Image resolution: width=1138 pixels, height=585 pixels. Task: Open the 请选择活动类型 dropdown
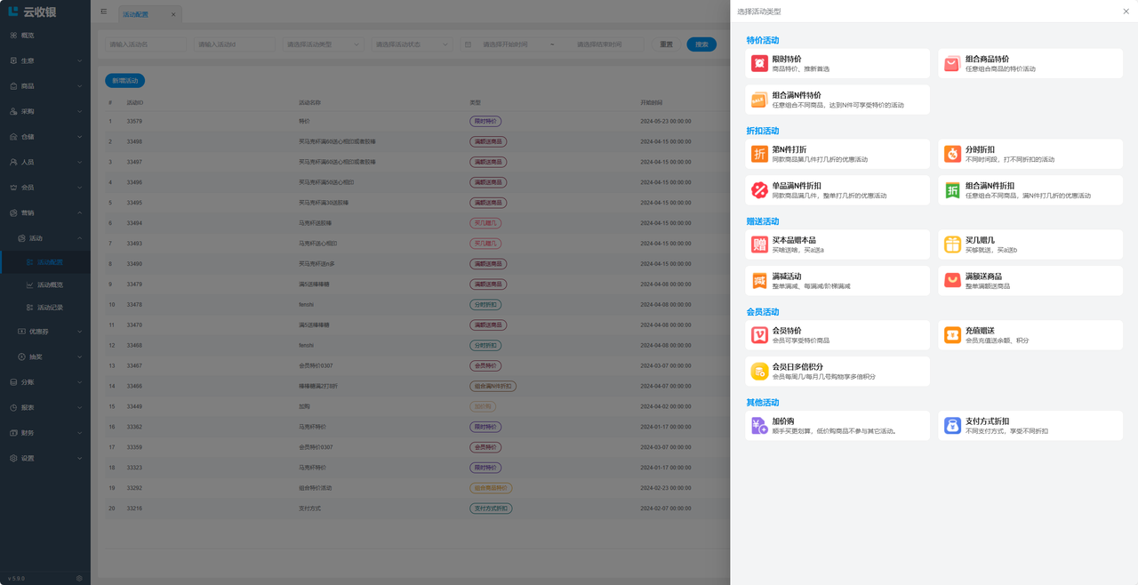point(322,44)
